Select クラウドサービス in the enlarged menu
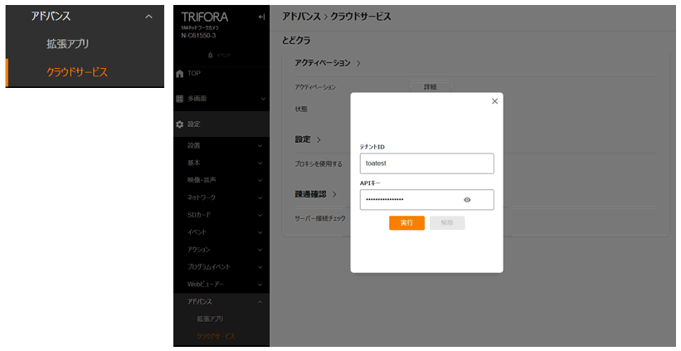Image resolution: width=681 pixels, height=351 pixels. pos(77,72)
